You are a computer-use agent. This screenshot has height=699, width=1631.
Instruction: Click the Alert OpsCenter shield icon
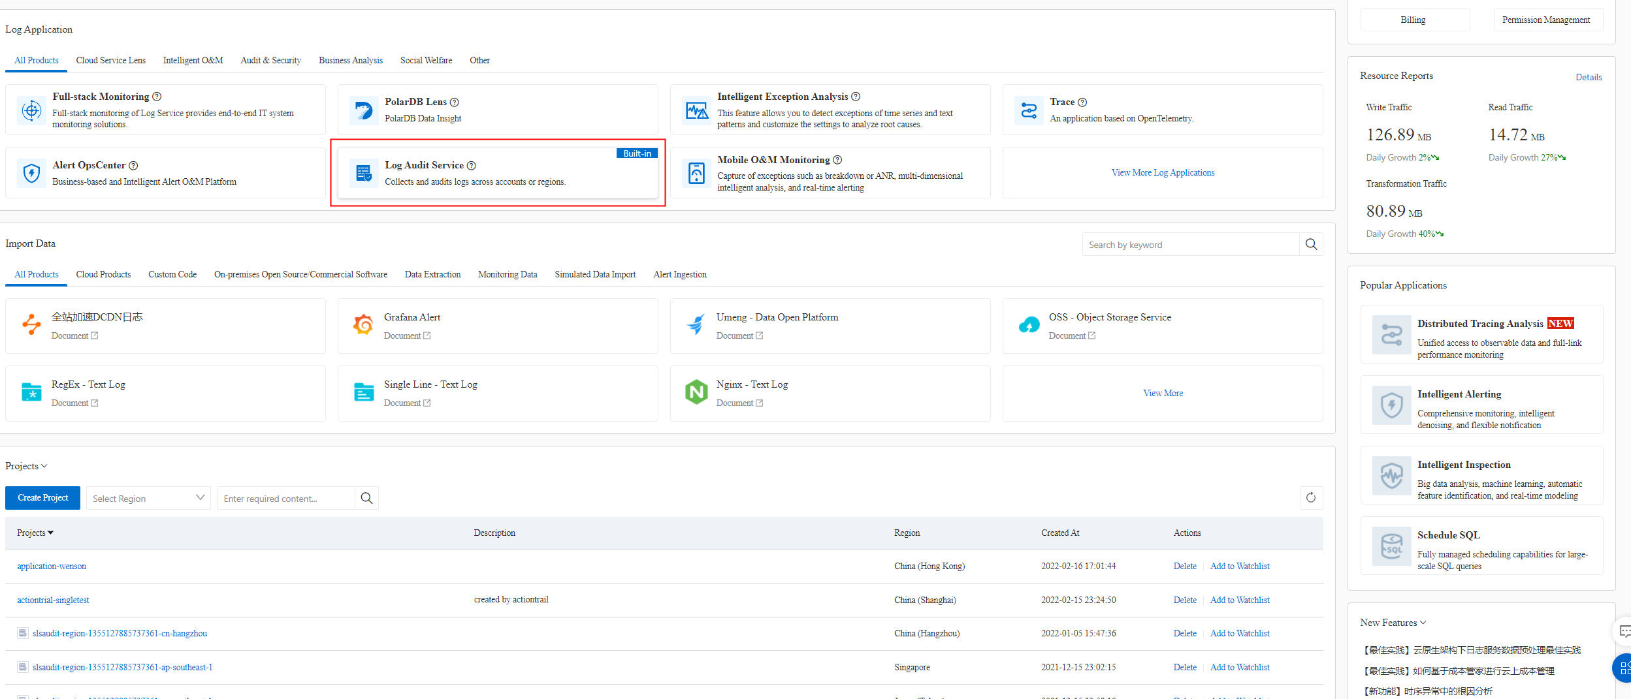pos(31,173)
